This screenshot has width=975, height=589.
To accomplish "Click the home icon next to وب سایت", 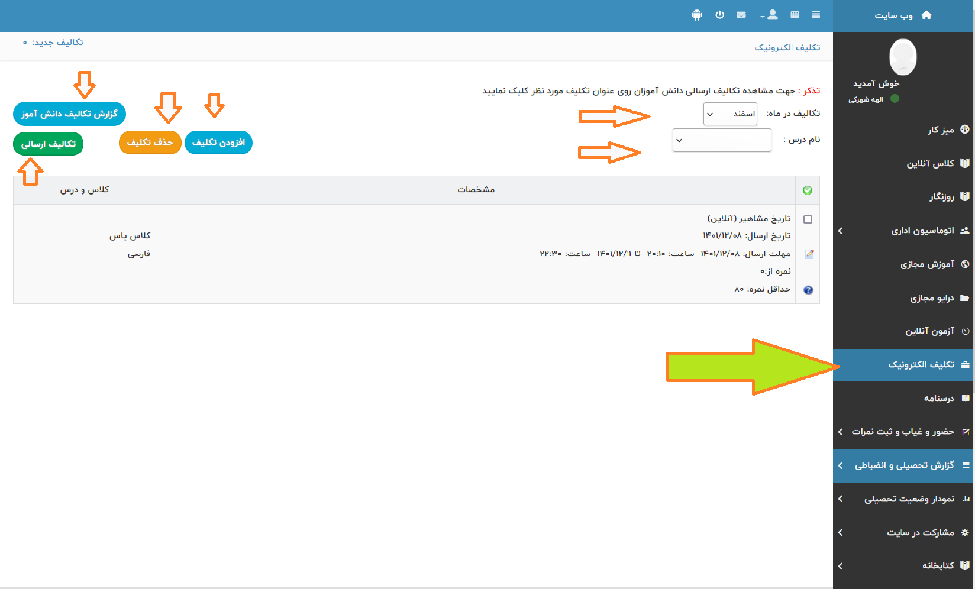I will point(926,15).
